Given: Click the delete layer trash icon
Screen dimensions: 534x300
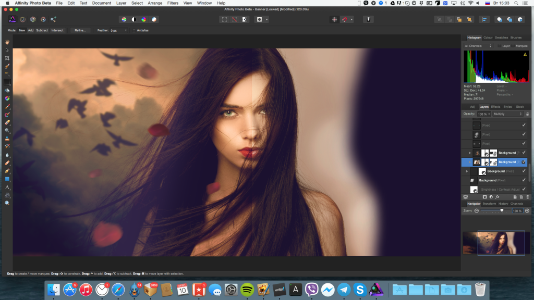Looking at the screenshot, I should 527,197.
